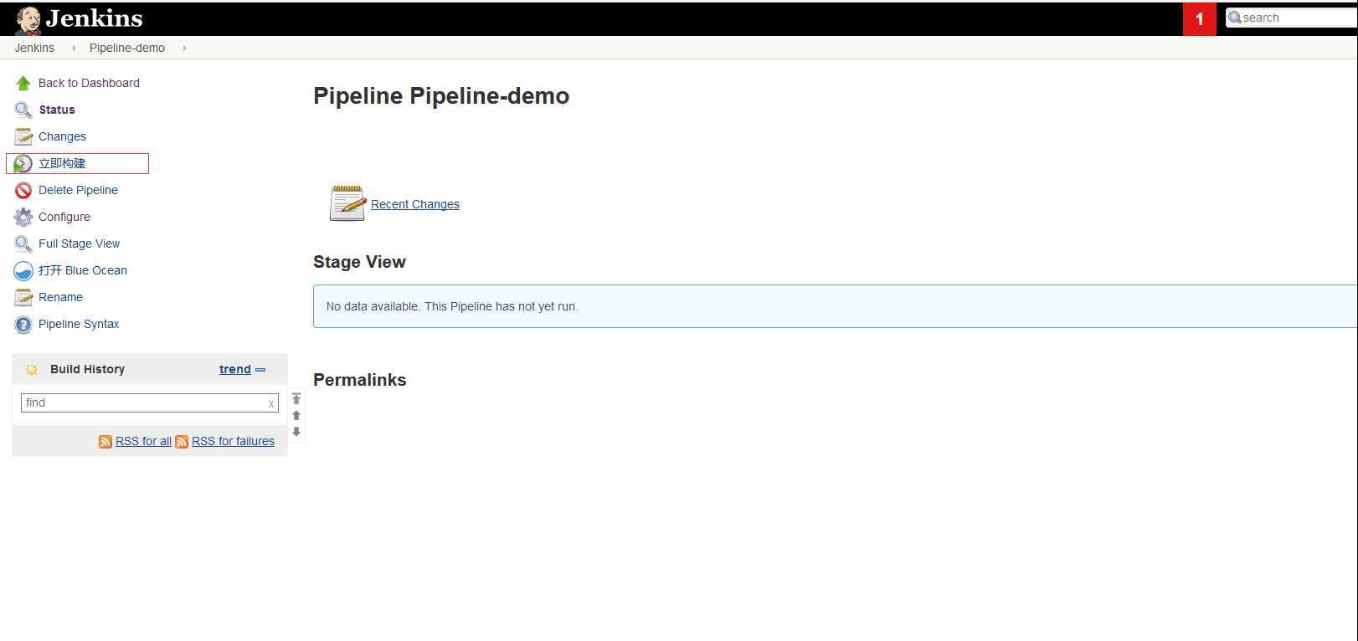
Task: Click the search magnifier icon in header
Action: point(1235,18)
